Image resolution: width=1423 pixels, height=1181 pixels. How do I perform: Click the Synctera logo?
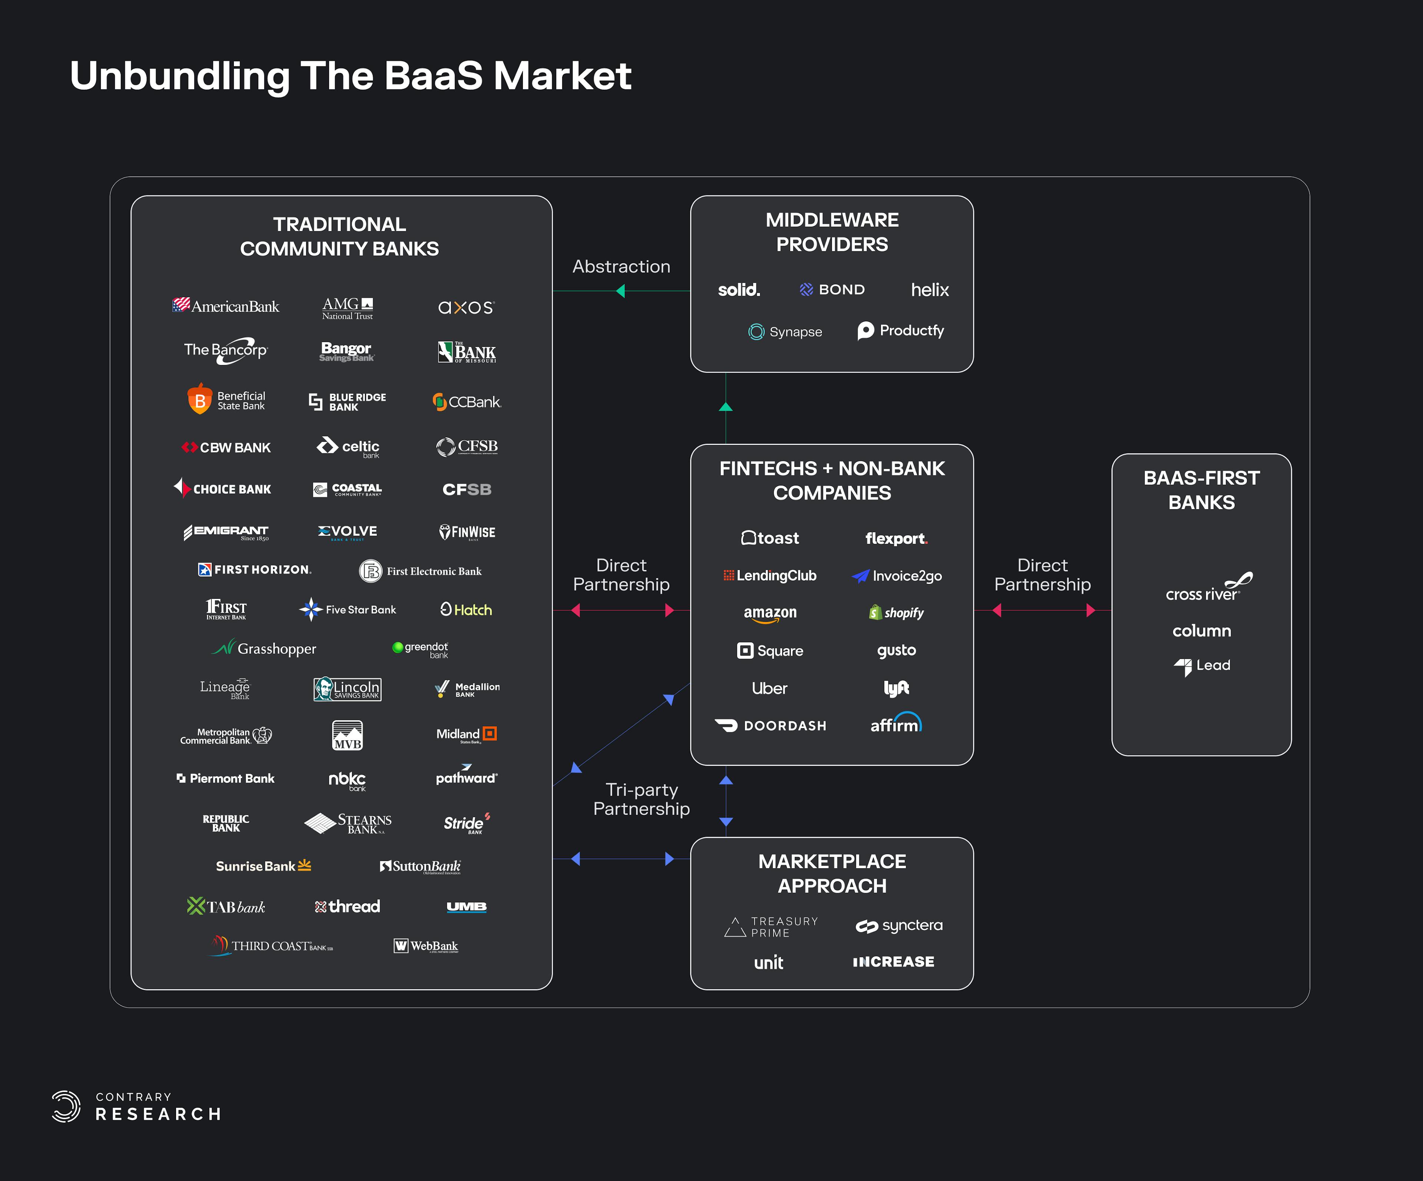point(899,926)
